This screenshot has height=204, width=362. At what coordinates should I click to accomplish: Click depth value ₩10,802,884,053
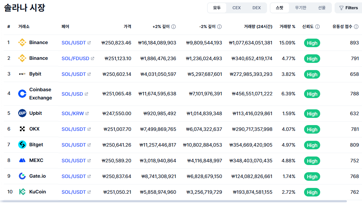(x=203, y=145)
